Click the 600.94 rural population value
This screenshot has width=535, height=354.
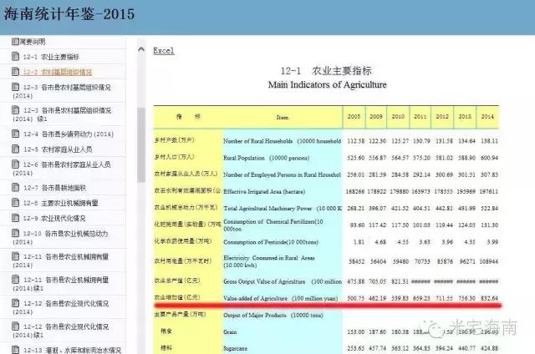coord(489,158)
